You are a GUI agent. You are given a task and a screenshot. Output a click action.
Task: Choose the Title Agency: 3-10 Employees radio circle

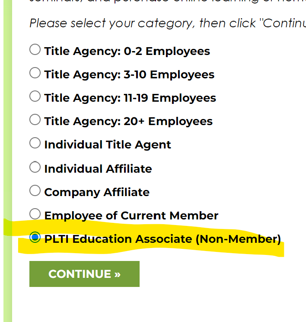pyautogui.click(x=35, y=73)
